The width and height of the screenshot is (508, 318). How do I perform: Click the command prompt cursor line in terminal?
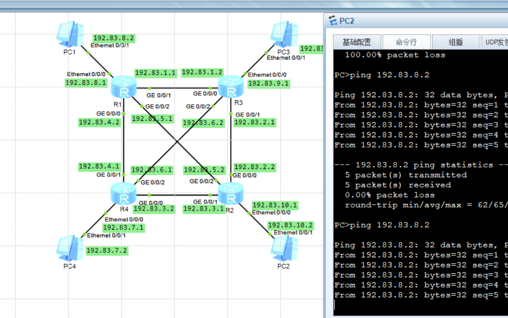[420, 305]
